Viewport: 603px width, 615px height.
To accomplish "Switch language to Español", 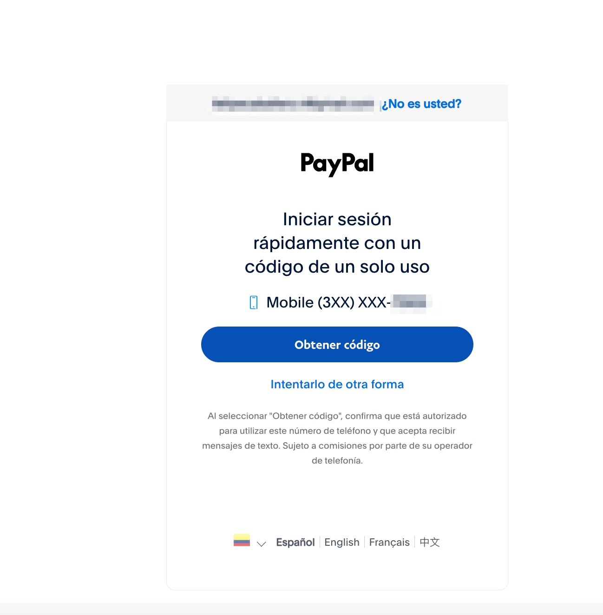I will [295, 542].
